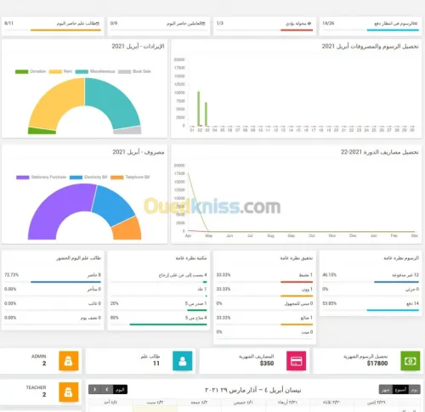Click the orange progress bar under 8/11
The height and width of the screenshot is (412, 425).
click(x=65, y=30)
